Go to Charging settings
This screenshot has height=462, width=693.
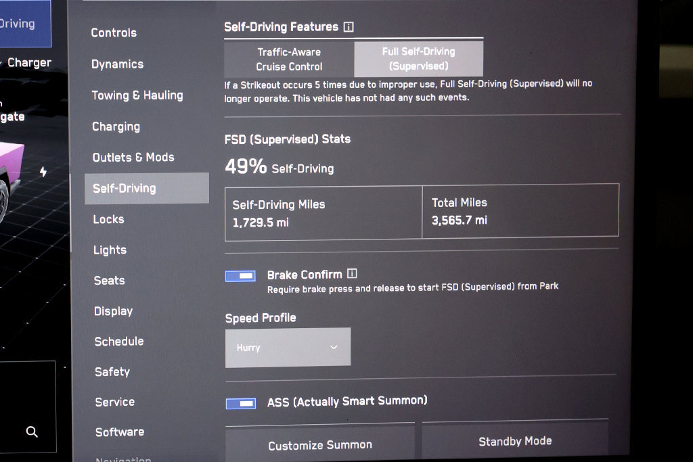[x=116, y=126]
